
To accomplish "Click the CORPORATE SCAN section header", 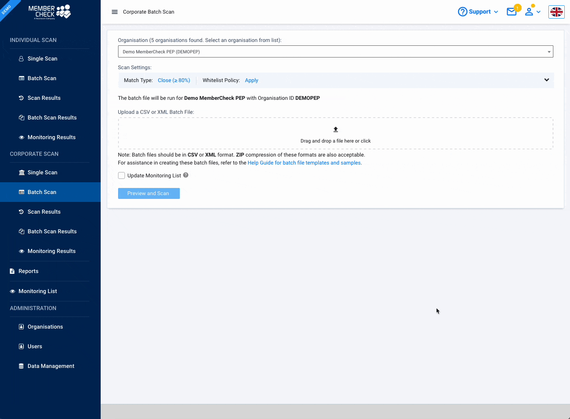I will tap(34, 154).
